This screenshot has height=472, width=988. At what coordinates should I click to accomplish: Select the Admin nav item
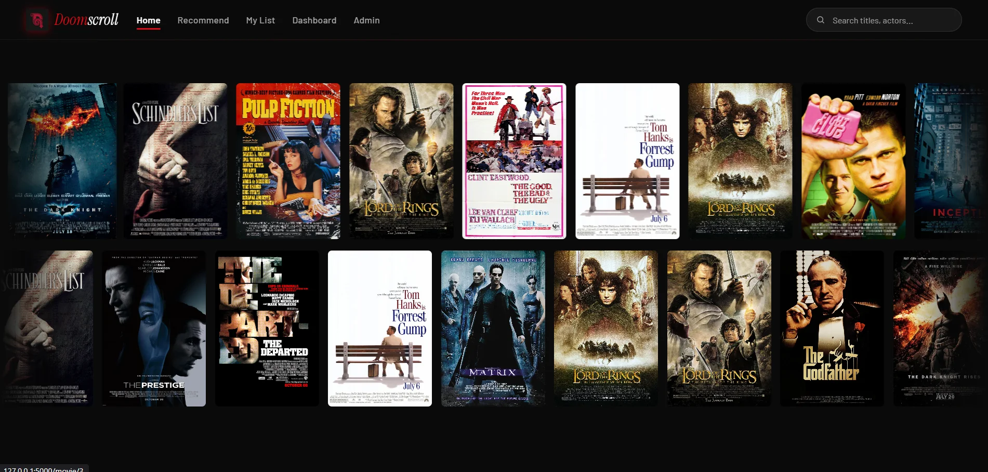[x=366, y=20]
